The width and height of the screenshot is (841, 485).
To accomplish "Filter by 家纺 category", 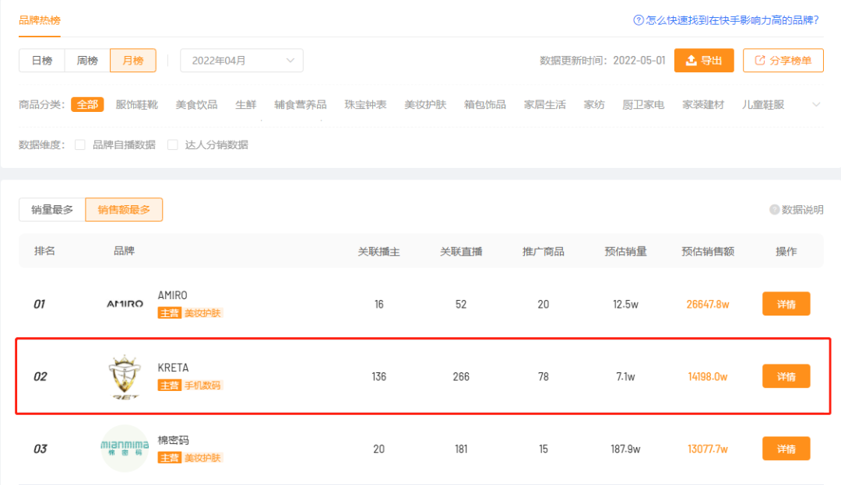I will [x=594, y=105].
